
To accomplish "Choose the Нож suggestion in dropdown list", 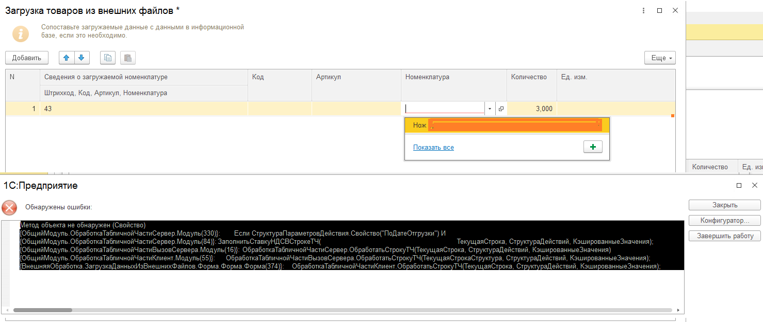I will pyautogui.click(x=507, y=126).
